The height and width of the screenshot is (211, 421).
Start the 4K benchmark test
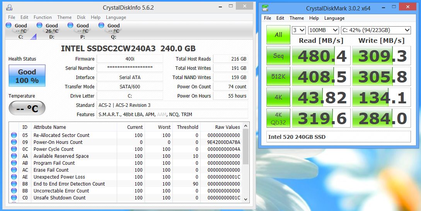[x=278, y=97]
